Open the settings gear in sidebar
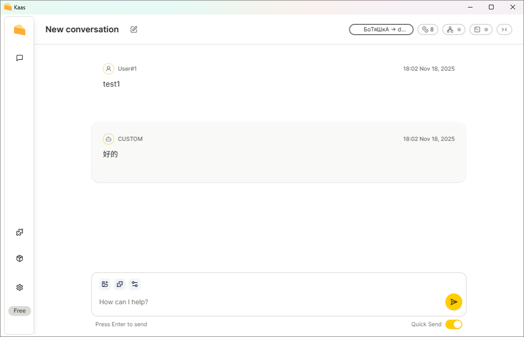 click(x=20, y=287)
